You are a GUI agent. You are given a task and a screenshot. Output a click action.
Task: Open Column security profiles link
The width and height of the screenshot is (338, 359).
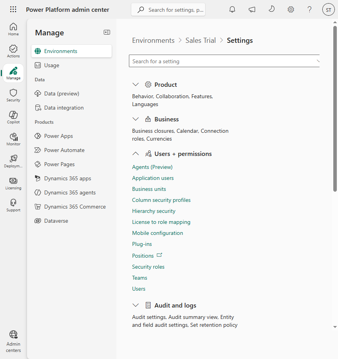click(161, 200)
